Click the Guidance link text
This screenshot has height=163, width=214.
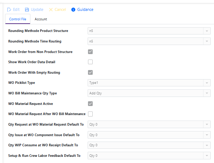point(85,9)
